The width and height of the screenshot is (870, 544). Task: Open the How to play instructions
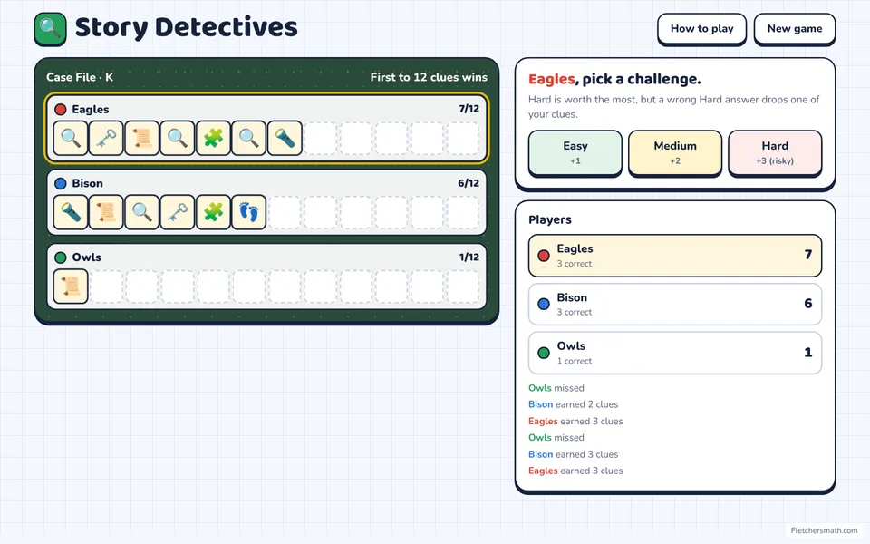[x=701, y=29]
